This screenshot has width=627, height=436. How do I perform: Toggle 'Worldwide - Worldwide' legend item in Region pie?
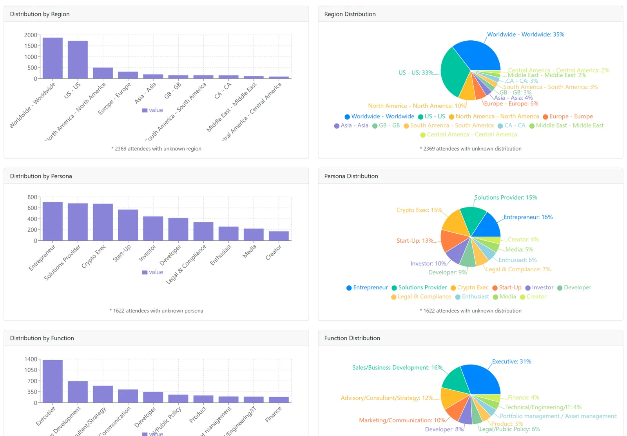click(379, 116)
